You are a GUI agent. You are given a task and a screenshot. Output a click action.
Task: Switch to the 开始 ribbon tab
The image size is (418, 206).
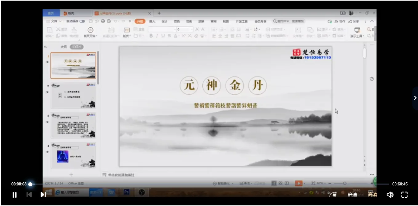click(140, 21)
